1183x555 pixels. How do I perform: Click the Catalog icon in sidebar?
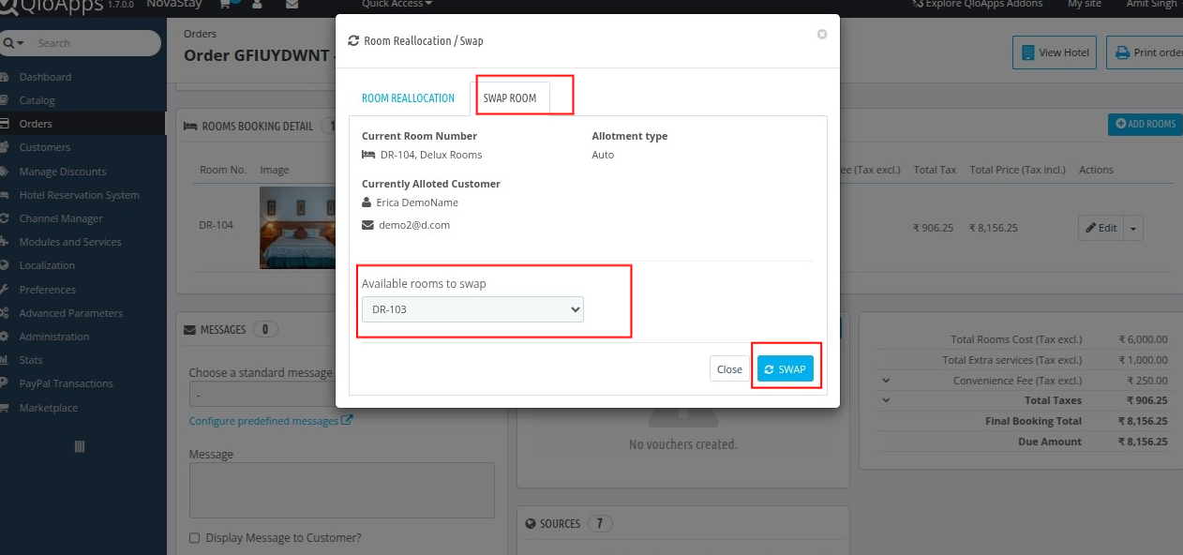click(x=6, y=100)
